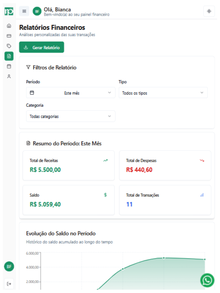This screenshot has width=220, height=293.
Task: Expand the Categoria dropdown Todas categorias
Action: 70,116
